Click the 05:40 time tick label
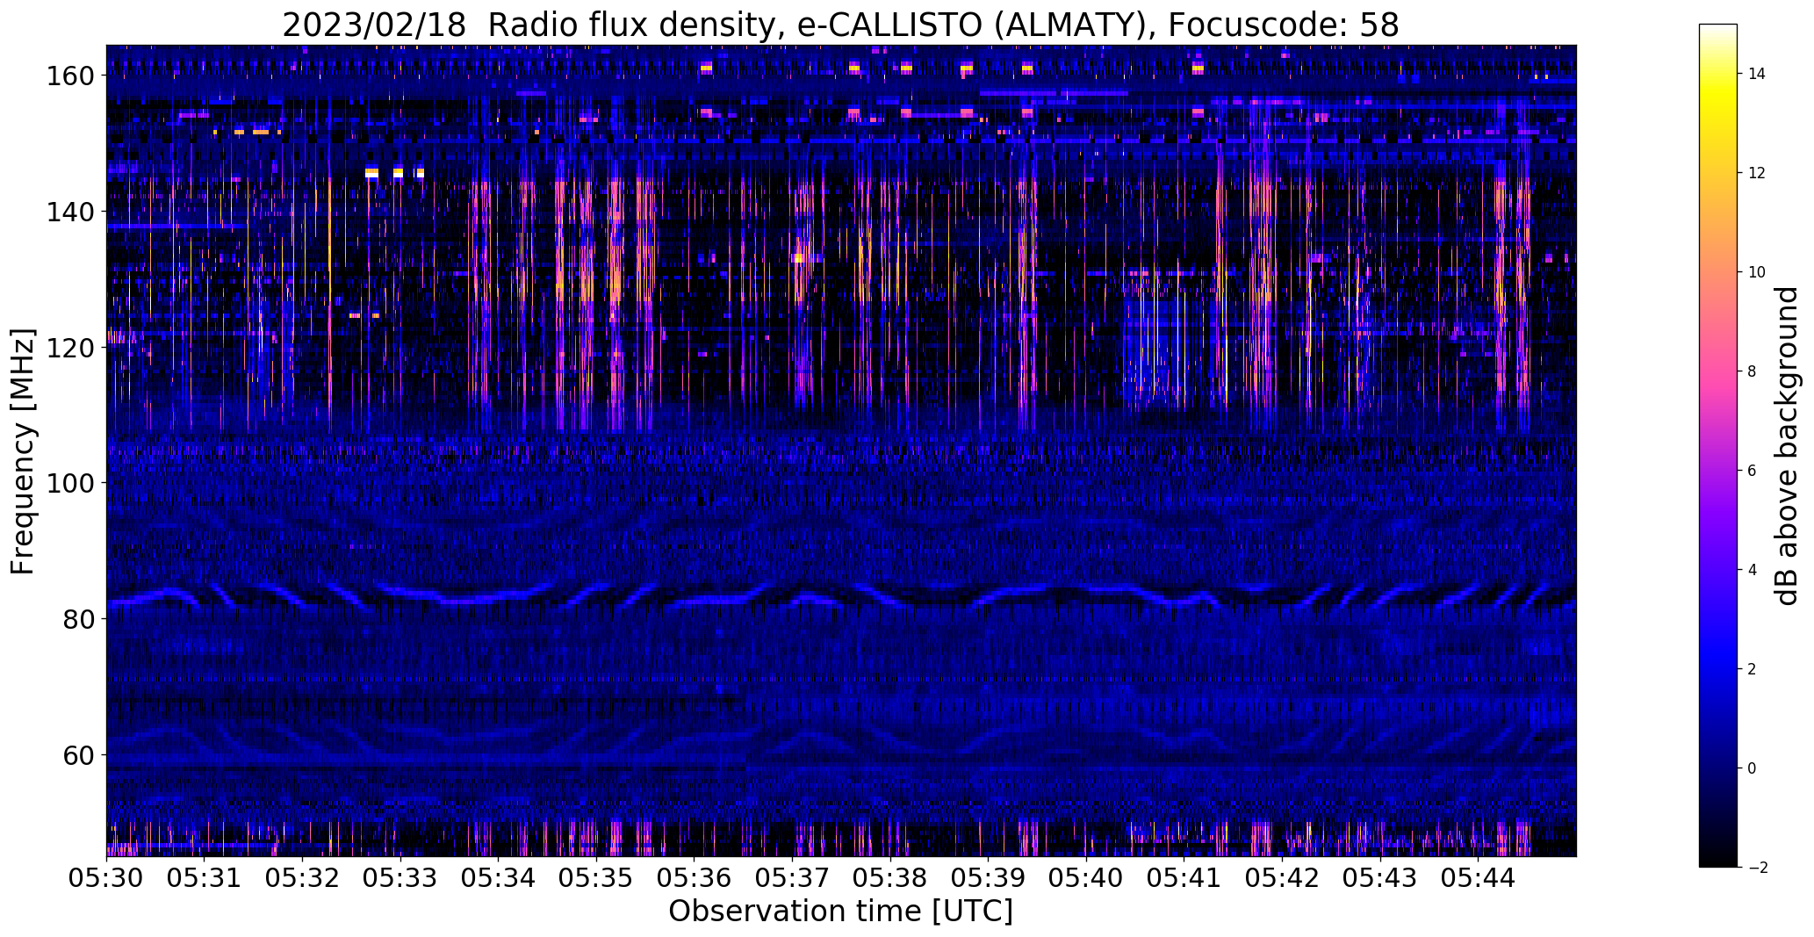1814x937 pixels. [x=1086, y=878]
